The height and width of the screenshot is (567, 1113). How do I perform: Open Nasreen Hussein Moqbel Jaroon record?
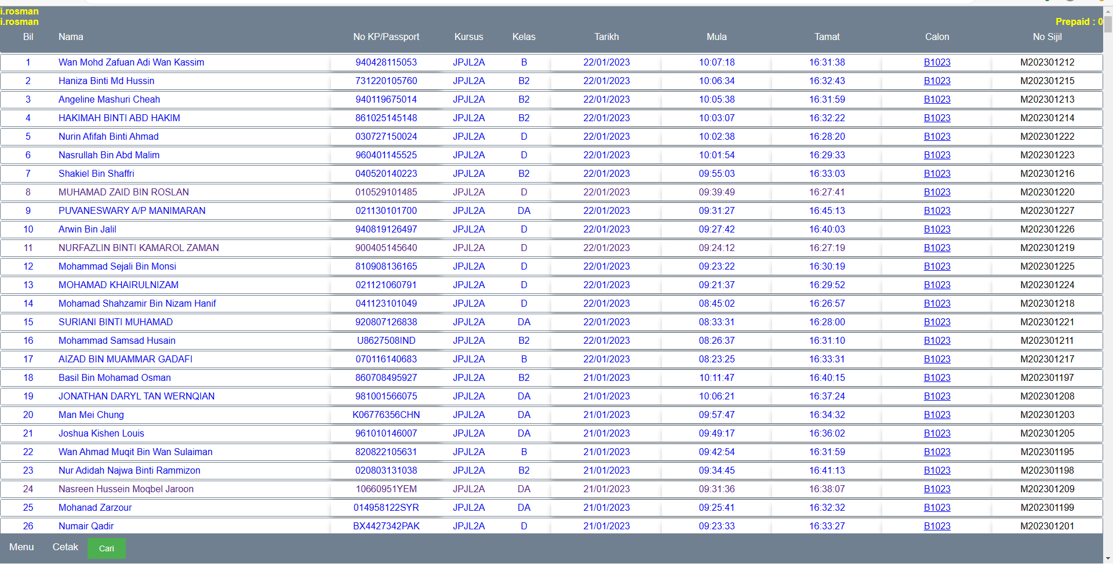[126, 489]
